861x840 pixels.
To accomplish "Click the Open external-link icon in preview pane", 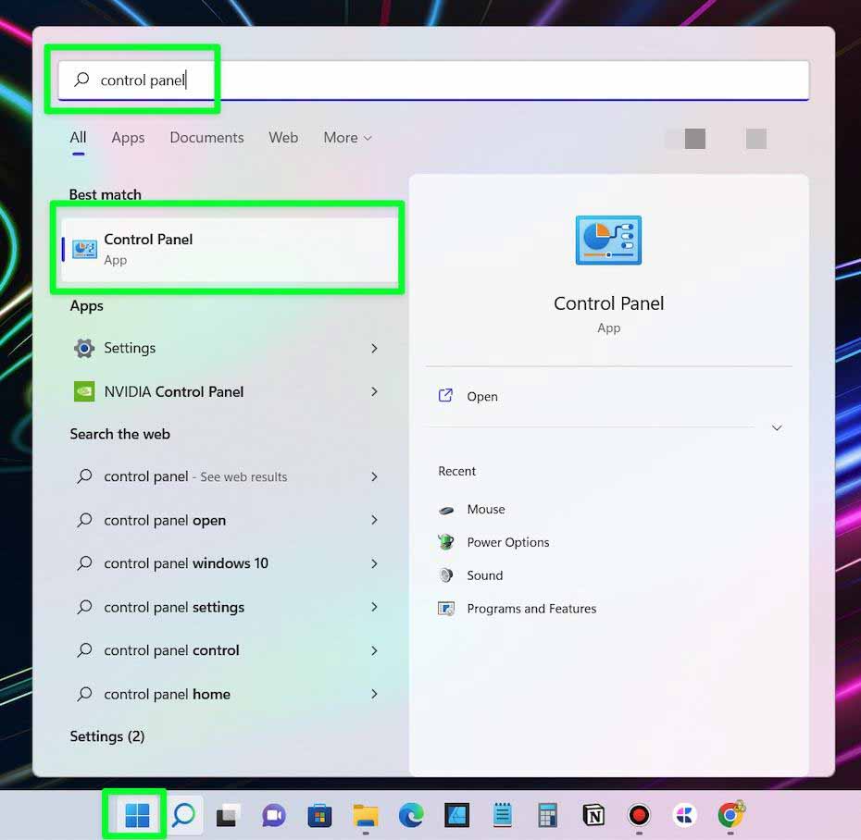I will (x=445, y=396).
